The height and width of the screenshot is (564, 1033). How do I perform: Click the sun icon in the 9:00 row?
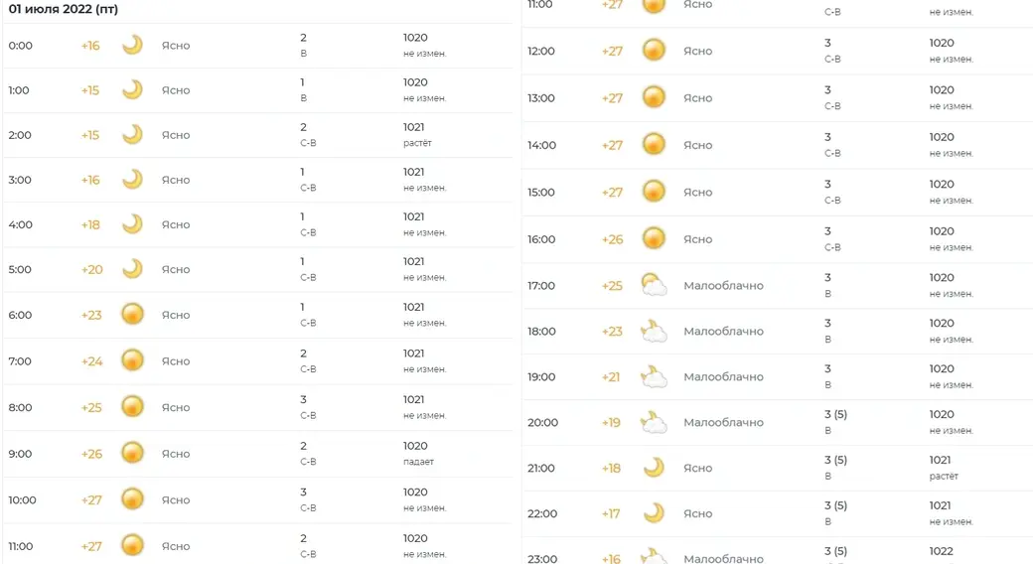[132, 454]
